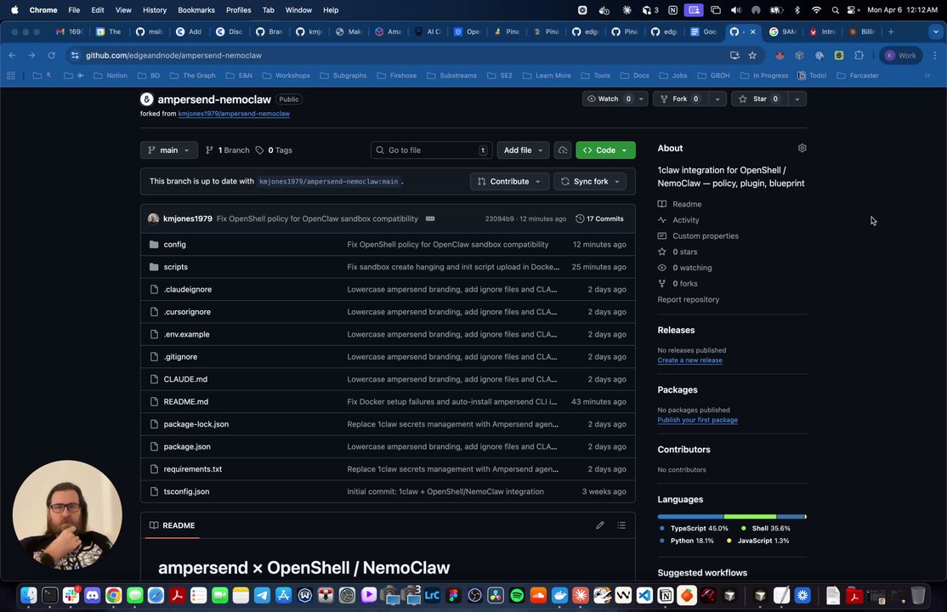Bookmark this page with the star icon
Image resolution: width=947 pixels, height=612 pixels.
(x=752, y=55)
